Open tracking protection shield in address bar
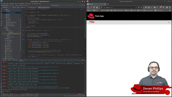Image resolution: width=172 pixels, height=97 pixels. click(102, 7)
